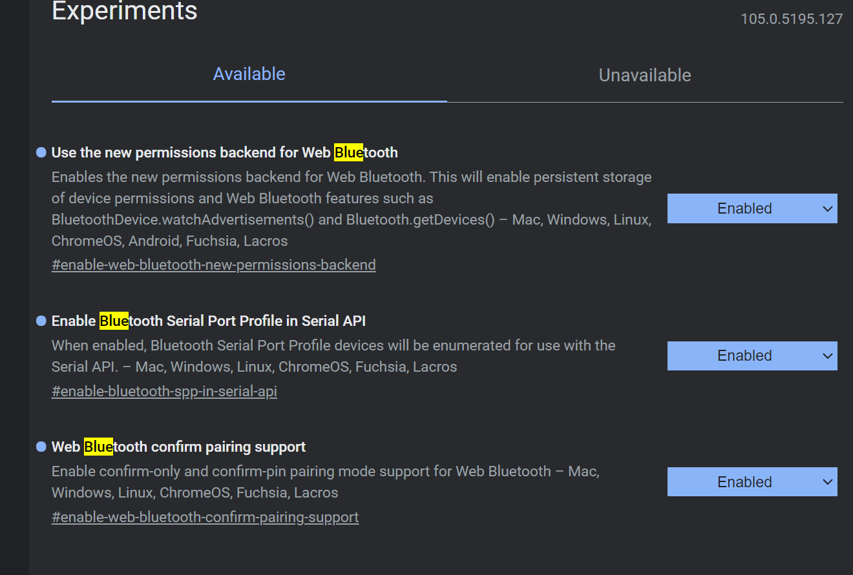
Task: Click the blue dot beside Bluetooth Serial Port flag
Action: pos(40,320)
